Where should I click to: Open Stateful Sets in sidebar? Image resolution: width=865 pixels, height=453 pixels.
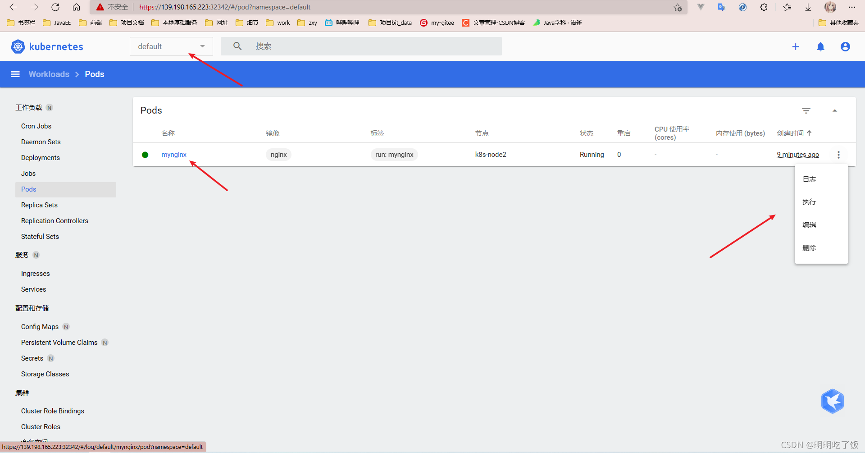tap(40, 237)
